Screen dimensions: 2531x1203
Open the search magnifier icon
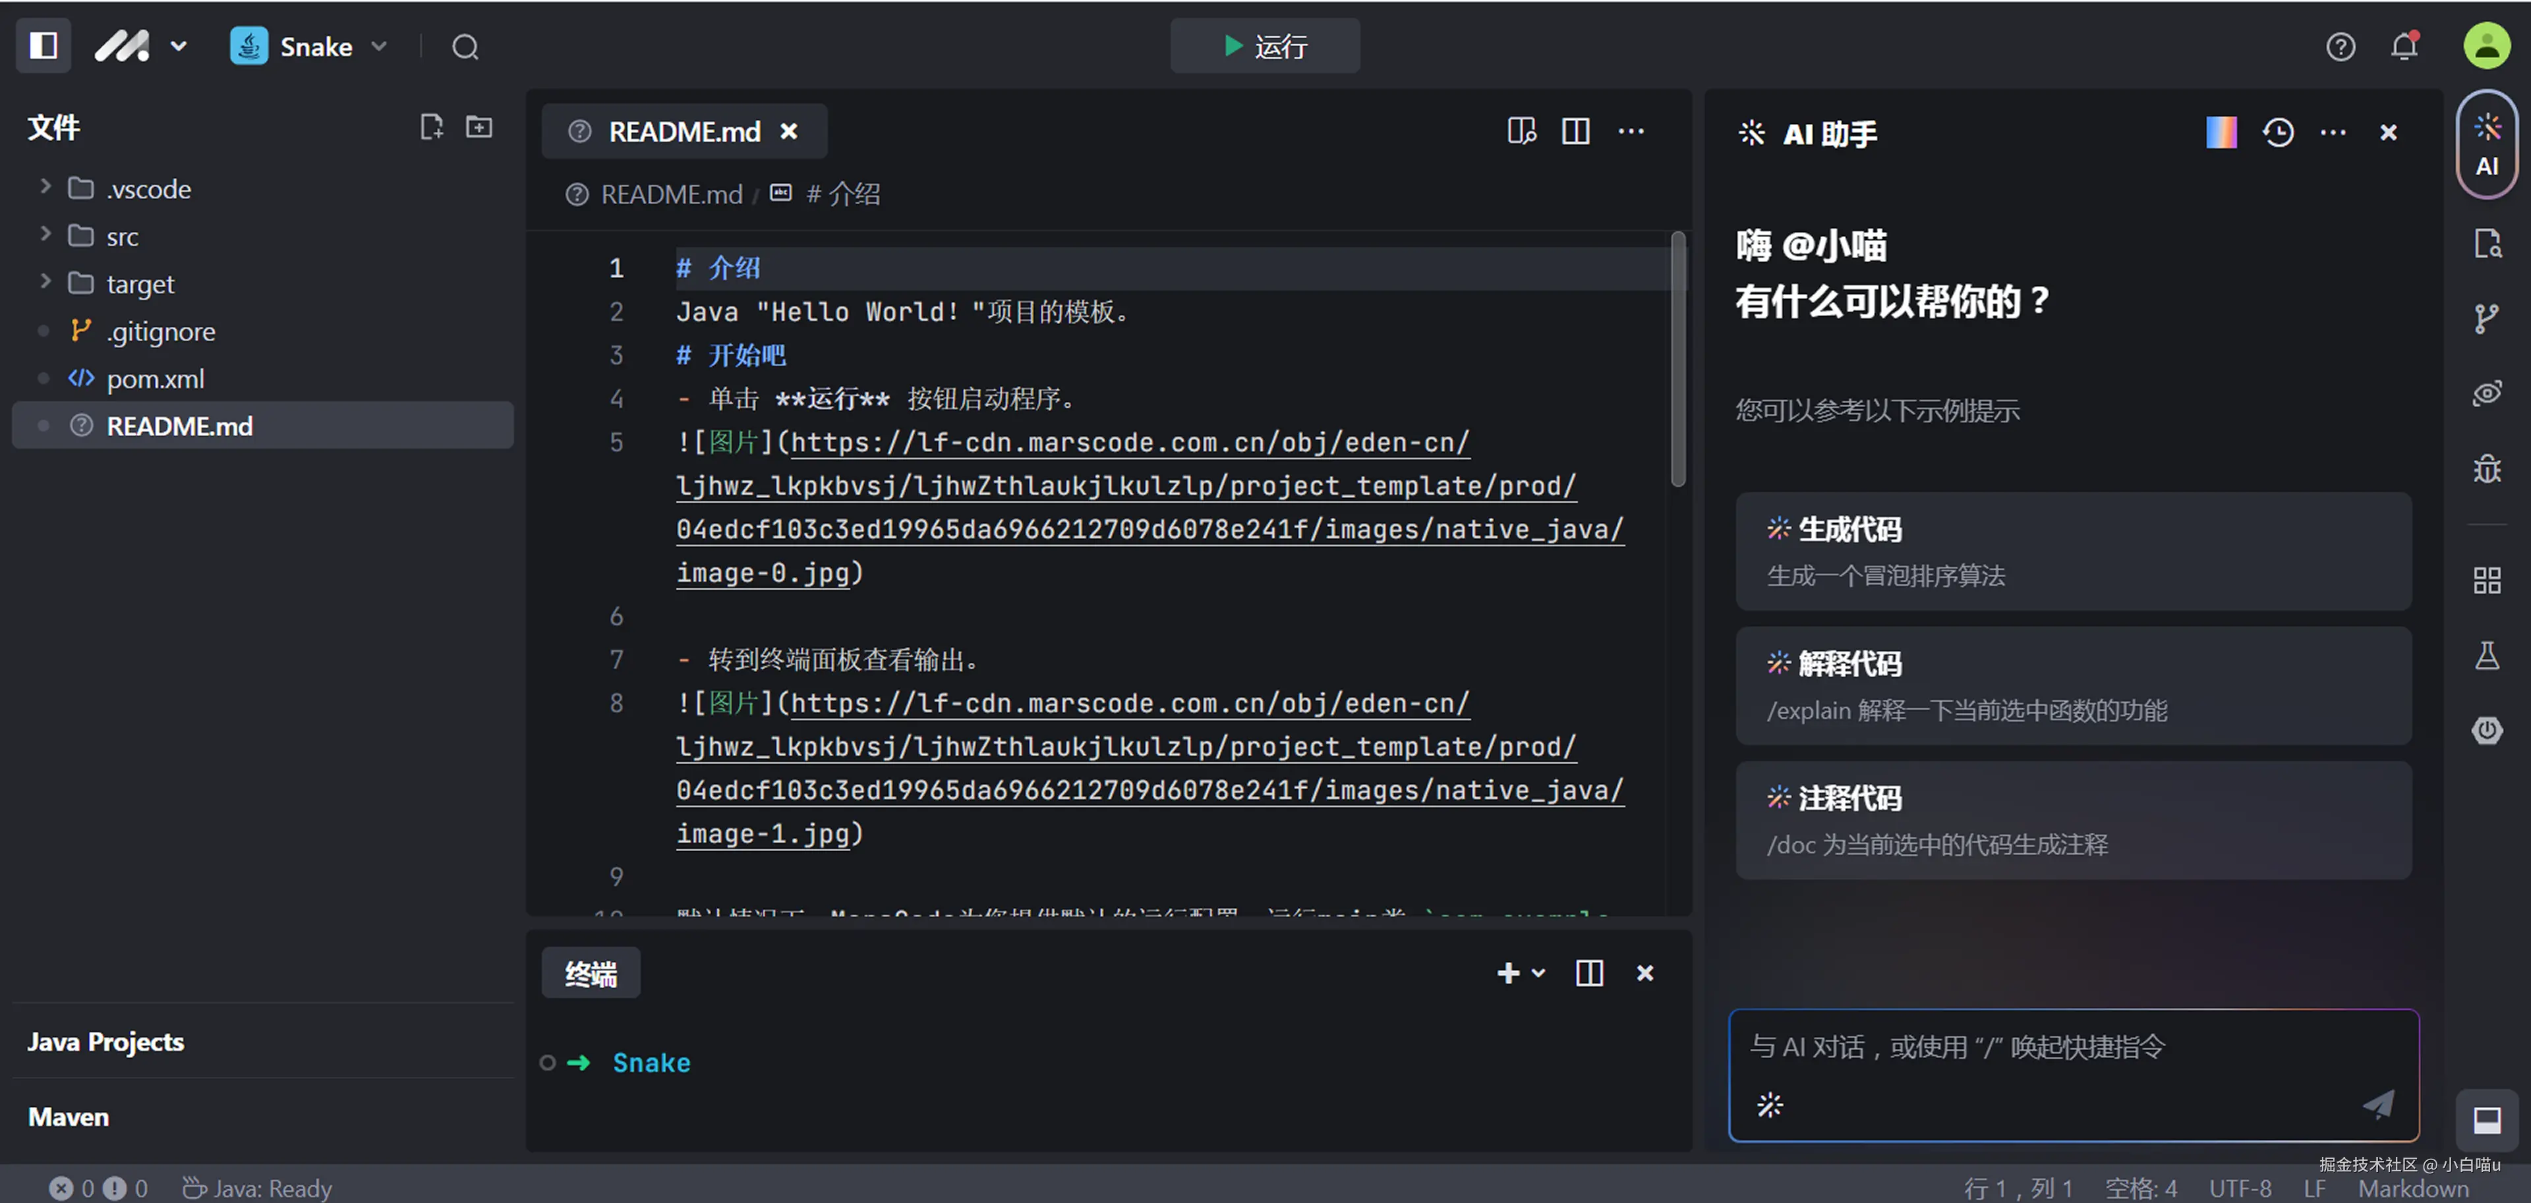pyautogui.click(x=465, y=47)
